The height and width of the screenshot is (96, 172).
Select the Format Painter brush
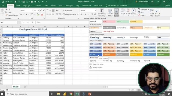[x=6, y=15]
